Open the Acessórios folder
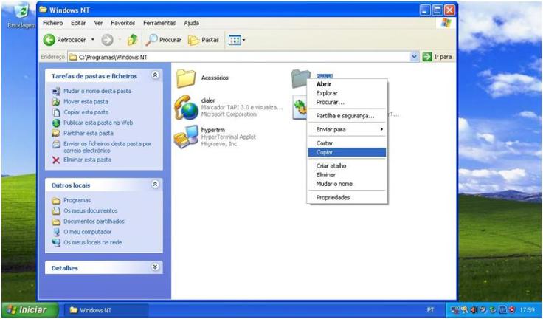Image resolution: width=543 pixels, height=319 pixels. click(185, 78)
